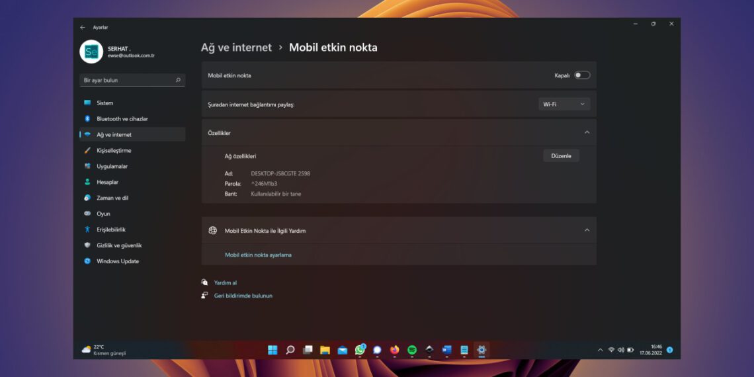Viewport: 754px width, 377px height.
Task: Open the black diamond app on taskbar
Action: click(x=429, y=350)
